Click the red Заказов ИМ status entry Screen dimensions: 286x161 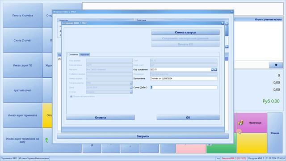point(234,158)
